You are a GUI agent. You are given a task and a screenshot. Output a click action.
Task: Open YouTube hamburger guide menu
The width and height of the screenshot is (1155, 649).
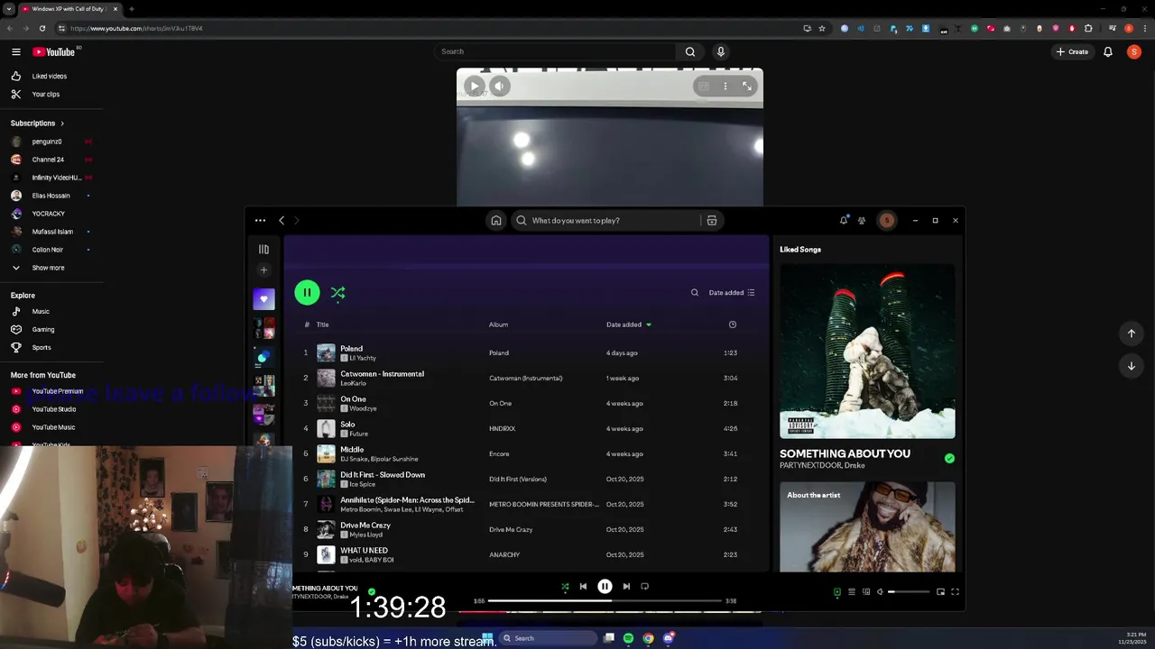[x=15, y=51]
